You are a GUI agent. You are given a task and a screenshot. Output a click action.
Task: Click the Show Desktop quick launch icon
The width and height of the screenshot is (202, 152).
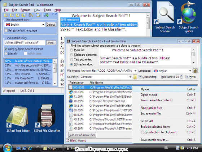pos(18,148)
